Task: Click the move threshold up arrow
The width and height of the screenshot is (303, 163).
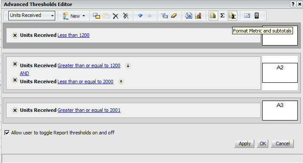Action: point(150,16)
